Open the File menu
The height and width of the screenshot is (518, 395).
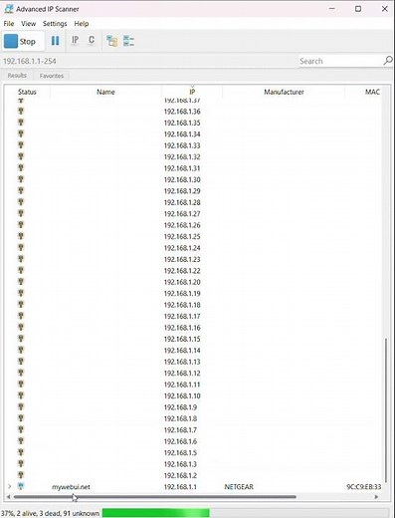[9, 24]
